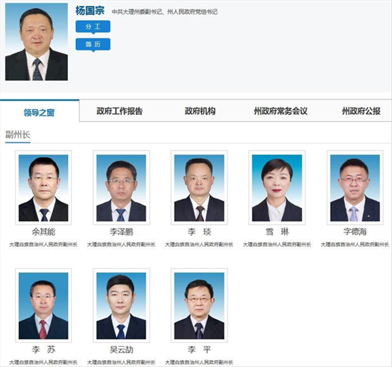The height and width of the screenshot is (367, 392).
Task: Click 李泽鹏's portrait photo
Action: coord(122,188)
